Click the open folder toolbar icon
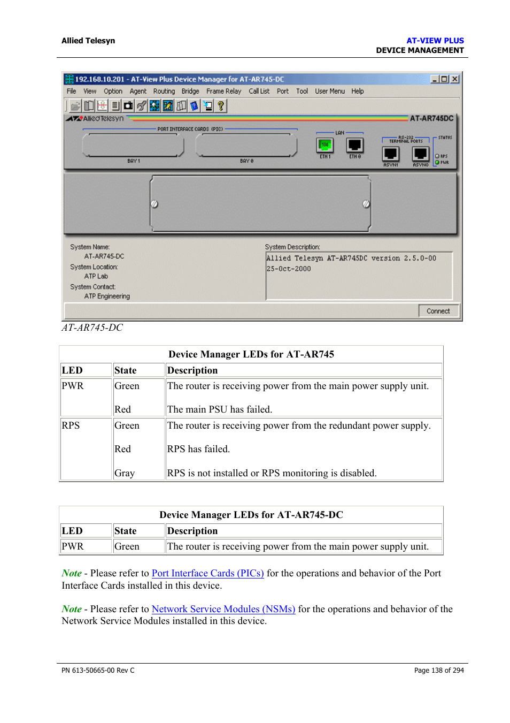The image size is (510, 723). 75,106
